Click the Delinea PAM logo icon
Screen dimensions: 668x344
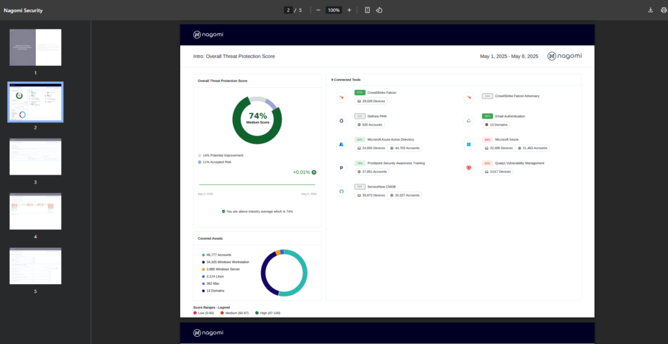(x=341, y=121)
